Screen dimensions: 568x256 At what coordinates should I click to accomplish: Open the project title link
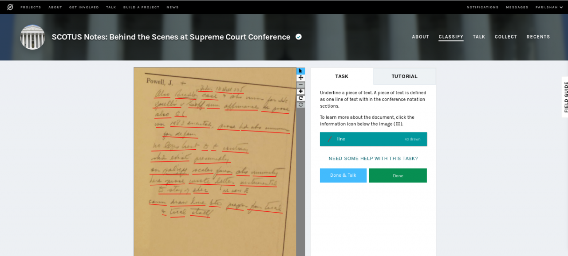coord(171,37)
